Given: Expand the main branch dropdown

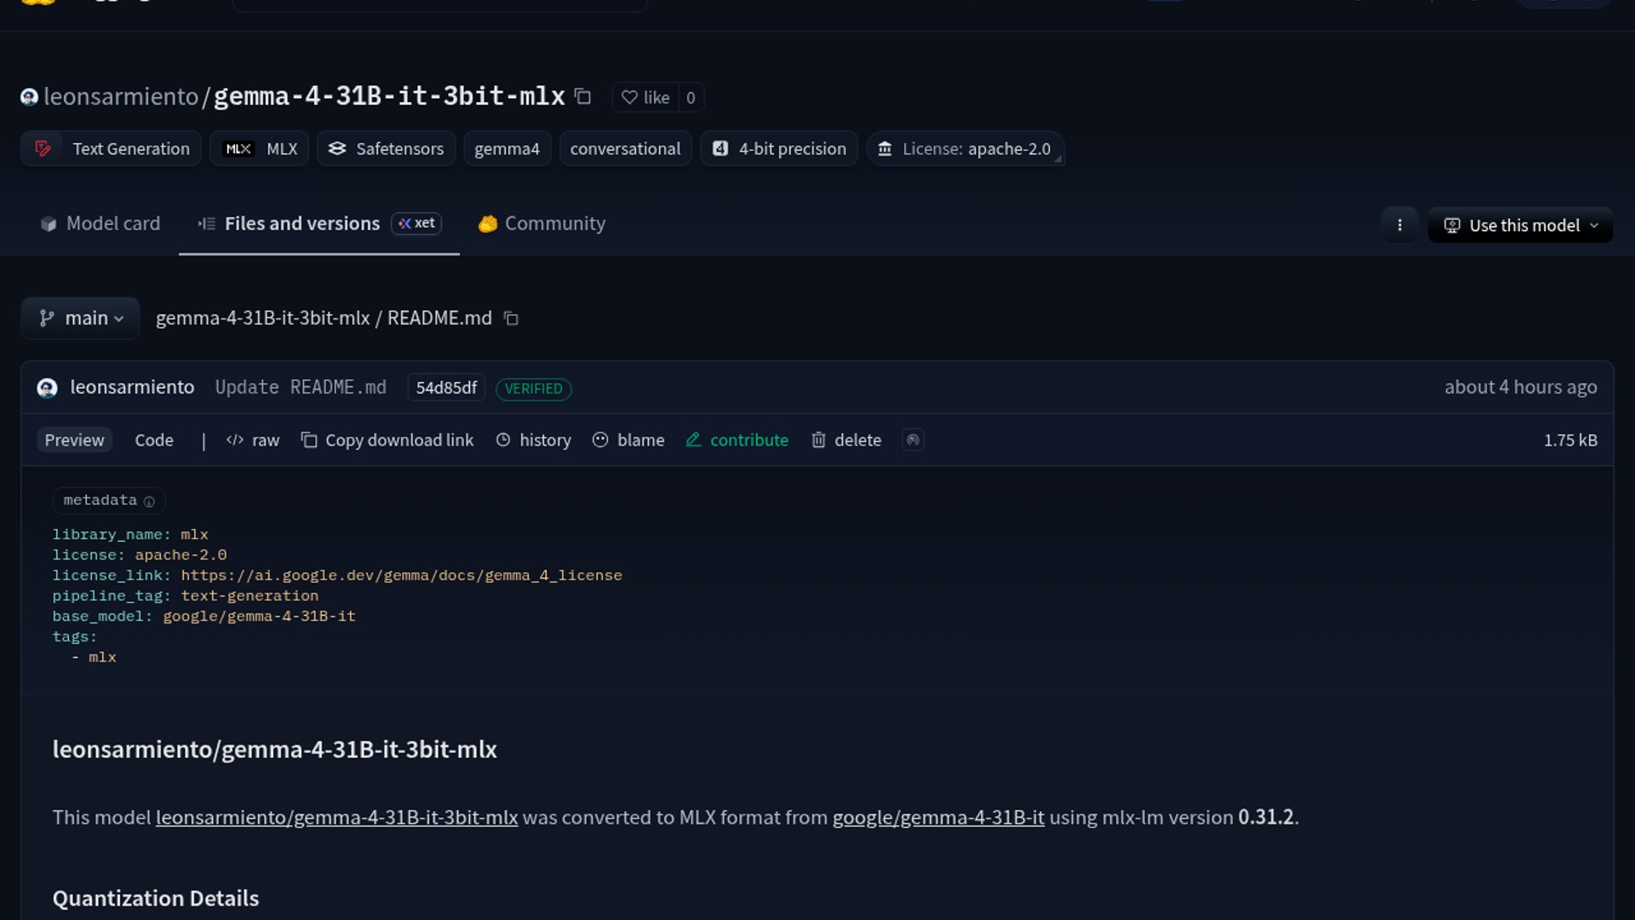Looking at the screenshot, I should (81, 319).
